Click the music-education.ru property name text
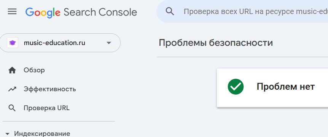328x137 pixels. pos(54,43)
